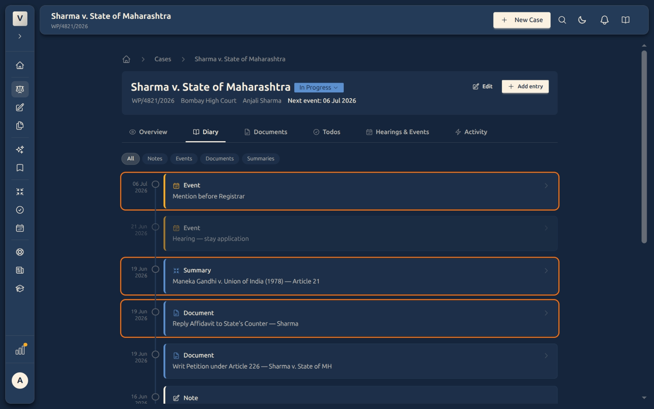Click the Note entry pencil icon
The height and width of the screenshot is (409, 654).
pos(176,398)
